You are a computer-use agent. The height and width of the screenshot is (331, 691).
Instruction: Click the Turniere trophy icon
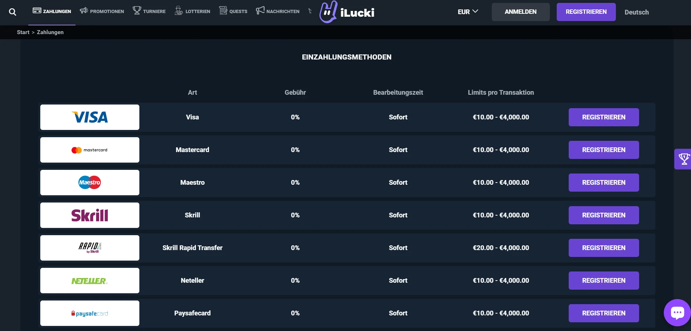pyautogui.click(x=137, y=11)
